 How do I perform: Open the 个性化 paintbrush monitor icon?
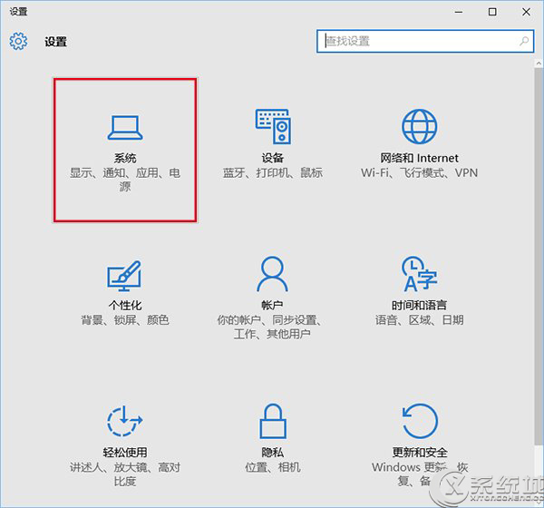pos(124,276)
